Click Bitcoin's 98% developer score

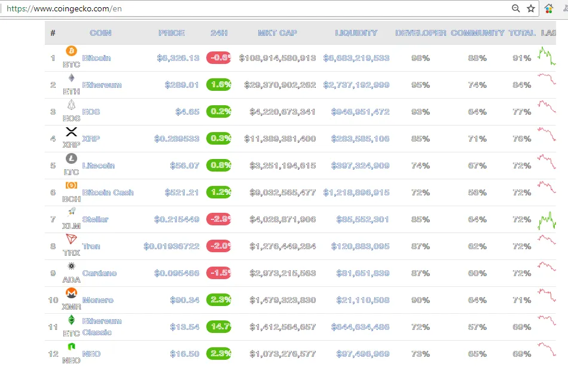click(420, 58)
